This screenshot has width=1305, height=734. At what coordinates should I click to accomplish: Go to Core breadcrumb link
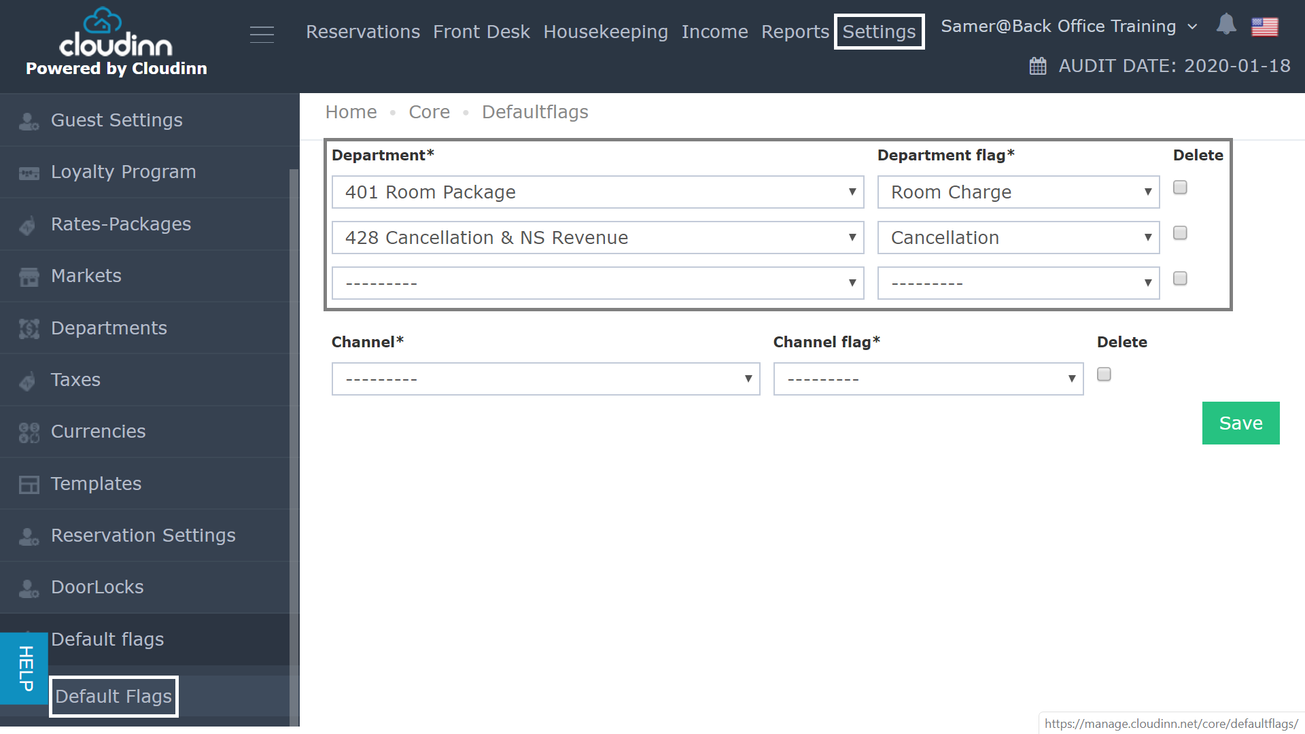point(429,112)
